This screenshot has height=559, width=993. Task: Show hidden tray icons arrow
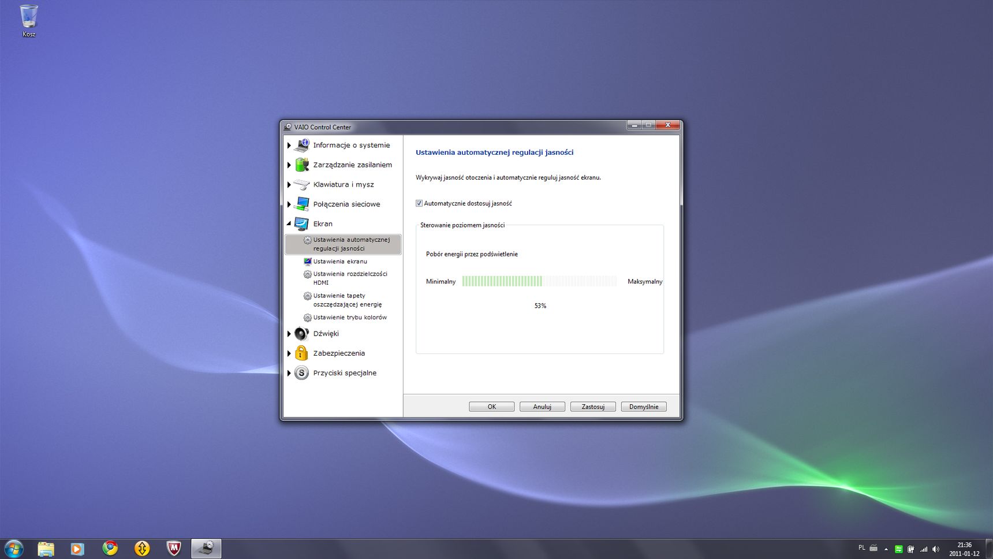coord(886,549)
